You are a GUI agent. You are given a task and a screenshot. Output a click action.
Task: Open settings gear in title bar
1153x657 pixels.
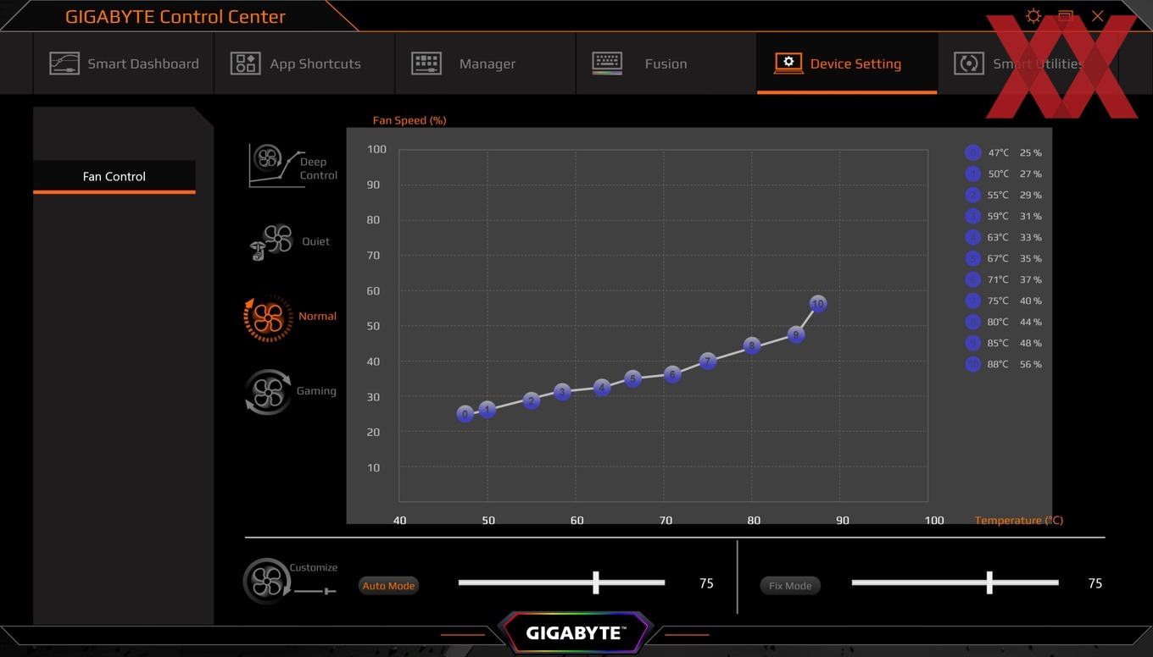click(x=1033, y=16)
